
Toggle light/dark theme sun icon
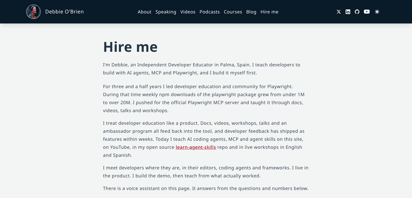pyautogui.click(x=377, y=12)
